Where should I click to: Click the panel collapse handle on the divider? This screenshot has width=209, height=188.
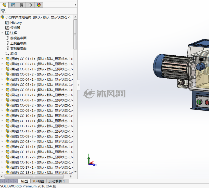click(79, 85)
